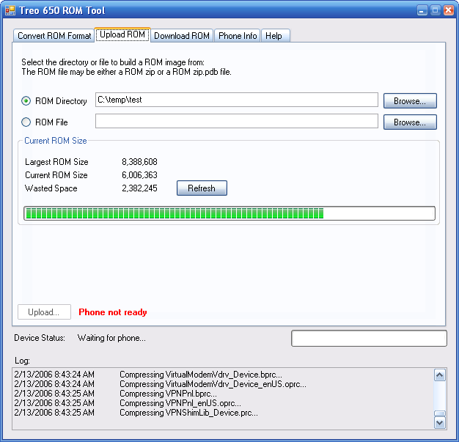The width and height of the screenshot is (459, 442).
Task: Click the disabled Upload... button
Action: coord(44,312)
